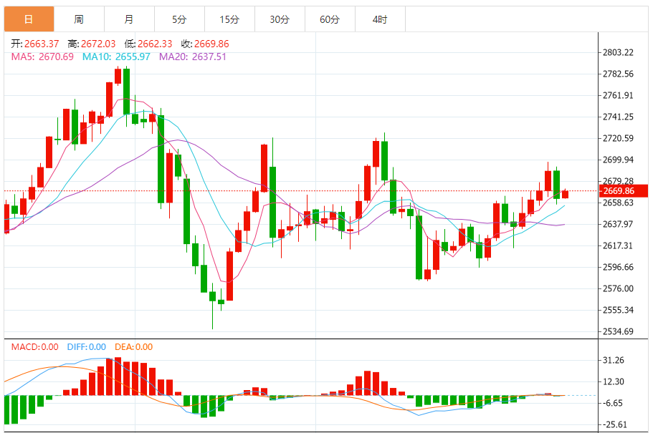Click the 2534.69 price axis label
Viewport: 653px width, 433px height.
tap(618, 331)
